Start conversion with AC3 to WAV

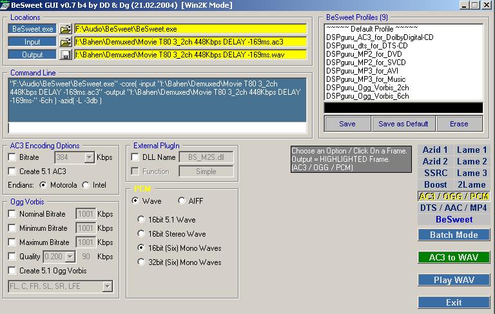pyautogui.click(x=454, y=257)
